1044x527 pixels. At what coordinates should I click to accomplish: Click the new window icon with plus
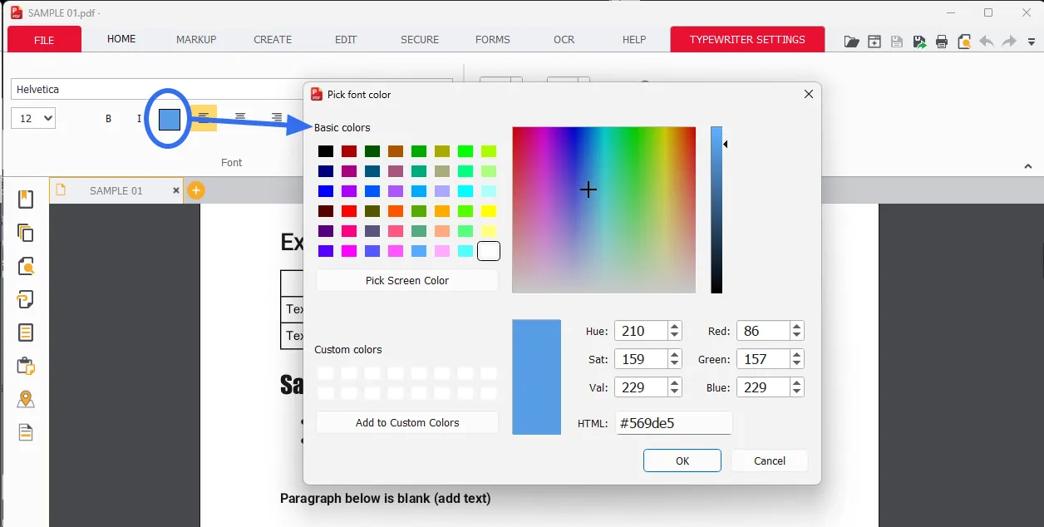pos(874,42)
